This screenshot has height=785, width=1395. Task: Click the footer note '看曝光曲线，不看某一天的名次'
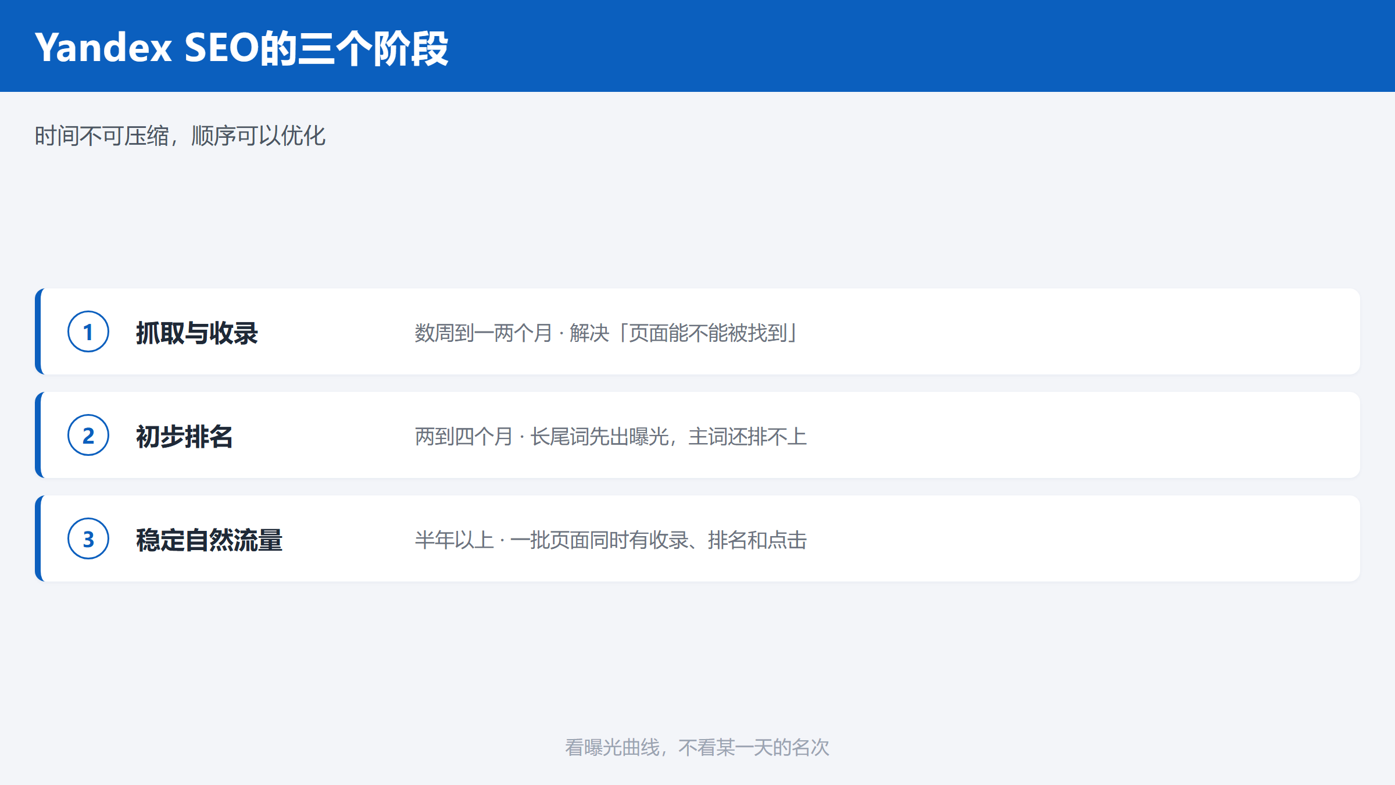click(697, 747)
